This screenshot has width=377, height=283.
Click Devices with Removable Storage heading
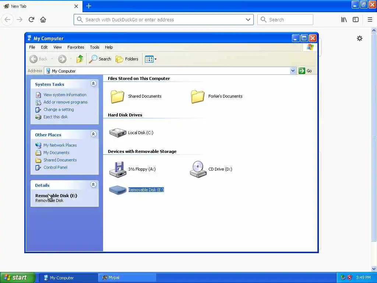pyautogui.click(x=142, y=151)
